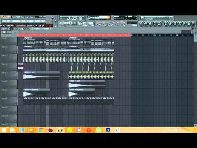Screen dimensions: 197x148
Task: Show the Playlist window shortcut icon
Action: coord(141,24)
